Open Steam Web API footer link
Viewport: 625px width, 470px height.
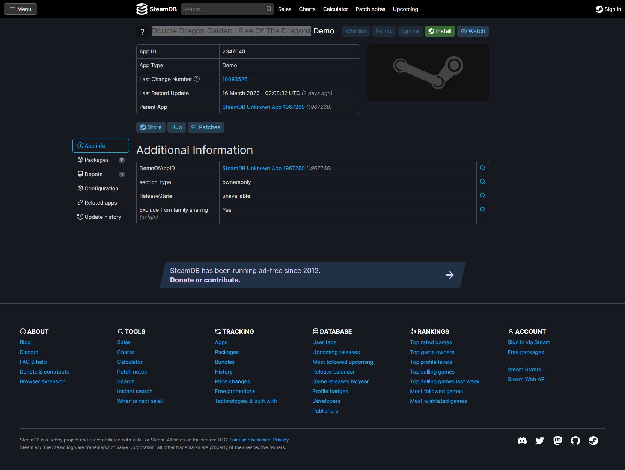[527, 379]
